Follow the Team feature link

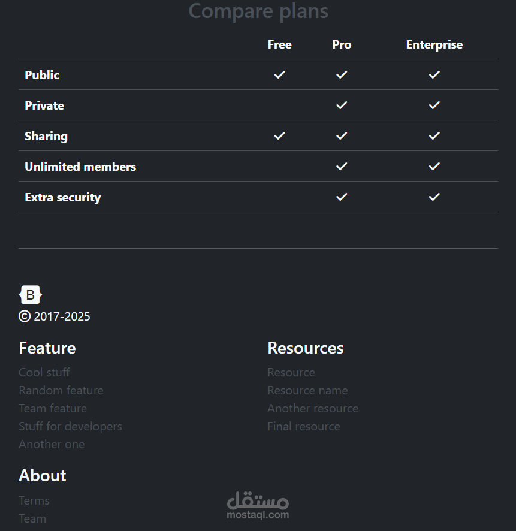coord(53,408)
